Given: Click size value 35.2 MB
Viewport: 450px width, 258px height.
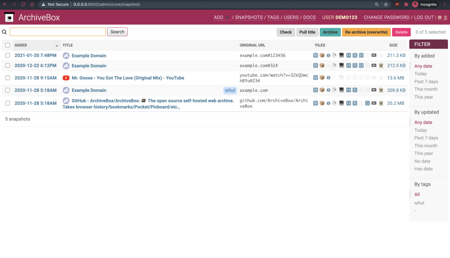Looking at the screenshot, I should click(x=395, y=103).
